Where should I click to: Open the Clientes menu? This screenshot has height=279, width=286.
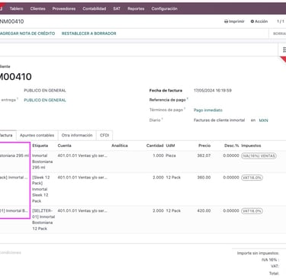37,8
